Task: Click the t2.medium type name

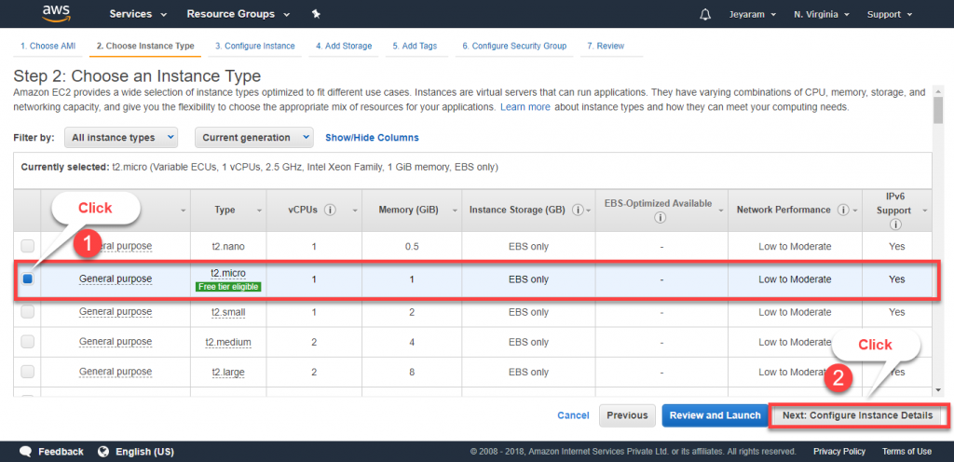Action: (x=228, y=342)
